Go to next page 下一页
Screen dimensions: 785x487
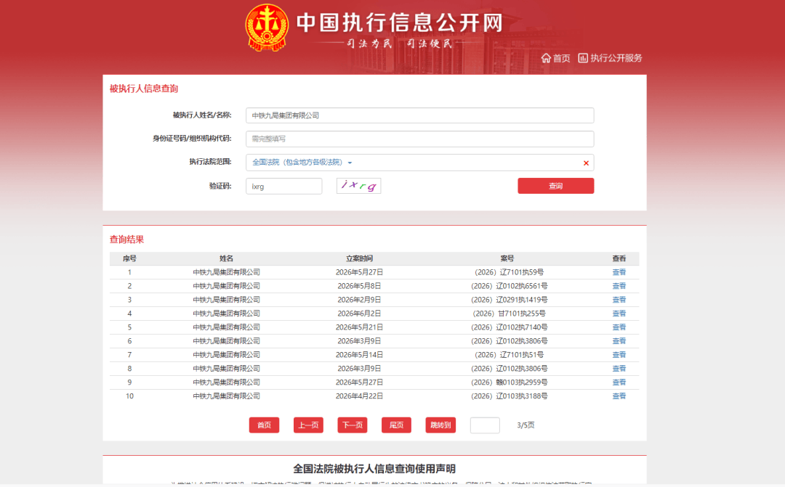(353, 425)
